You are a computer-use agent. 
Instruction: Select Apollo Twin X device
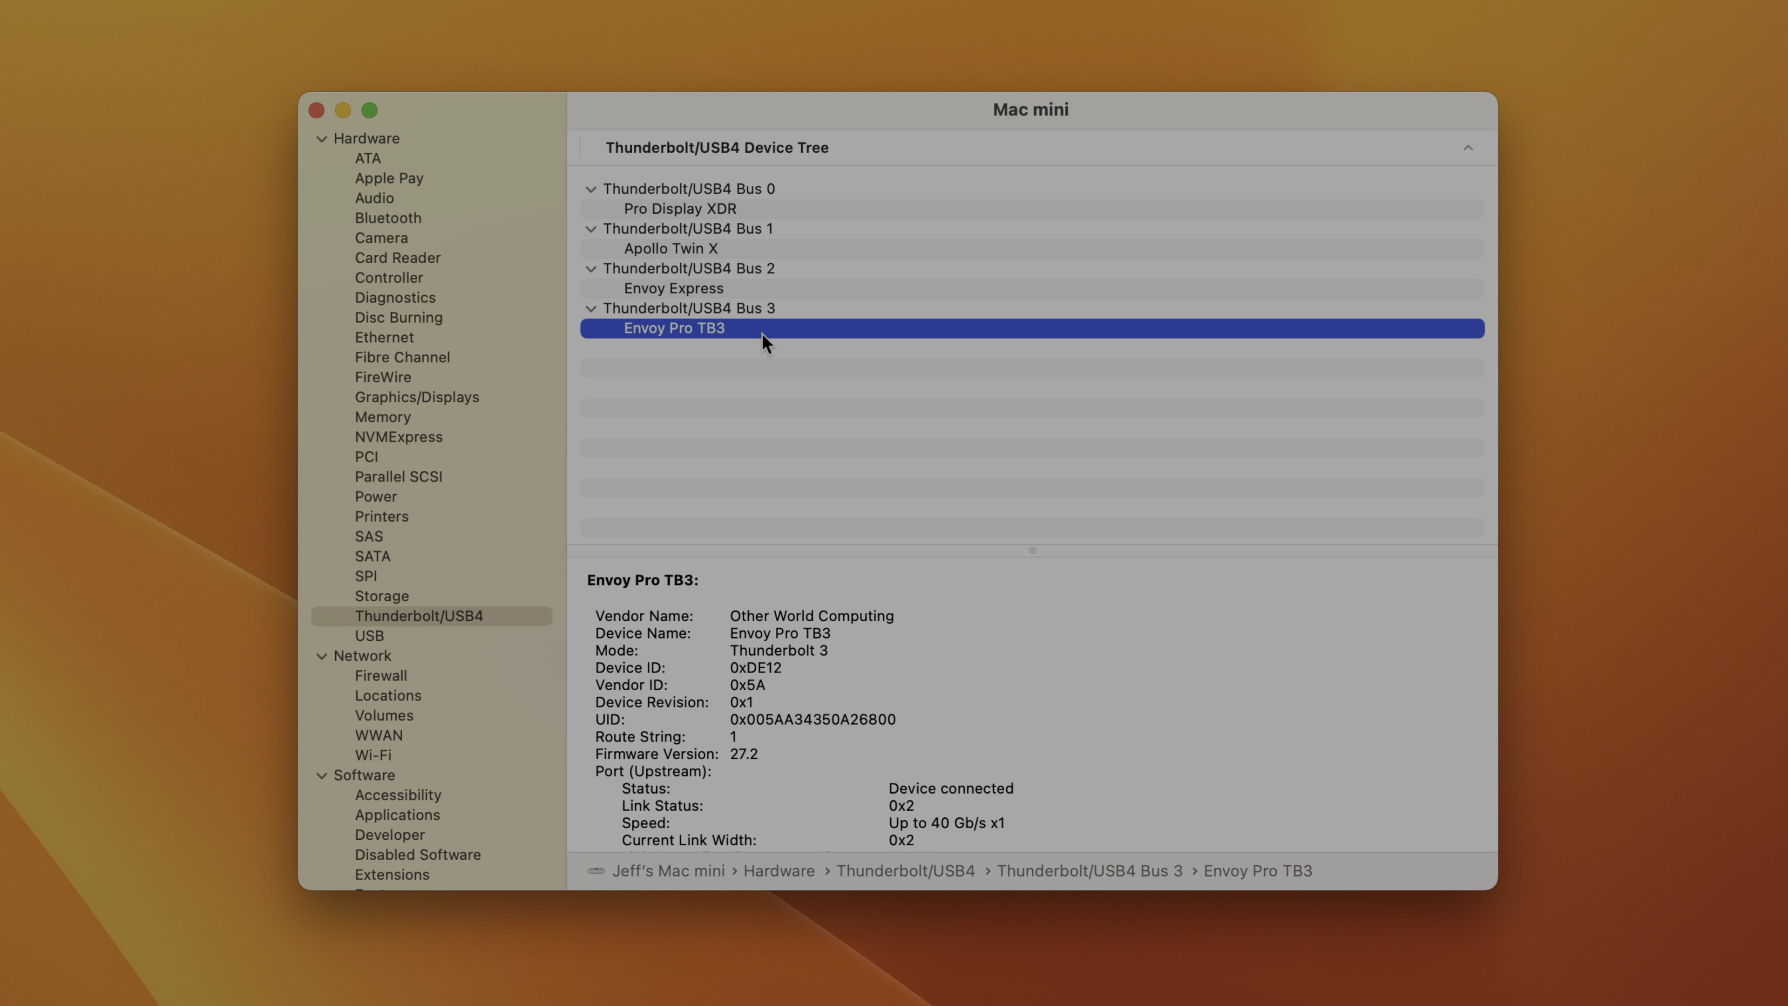click(670, 249)
